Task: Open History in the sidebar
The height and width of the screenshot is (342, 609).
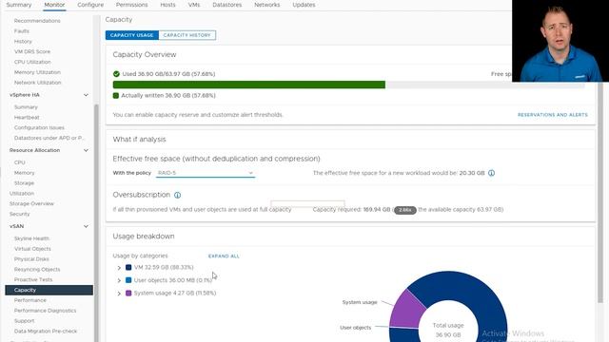Action: click(23, 42)
